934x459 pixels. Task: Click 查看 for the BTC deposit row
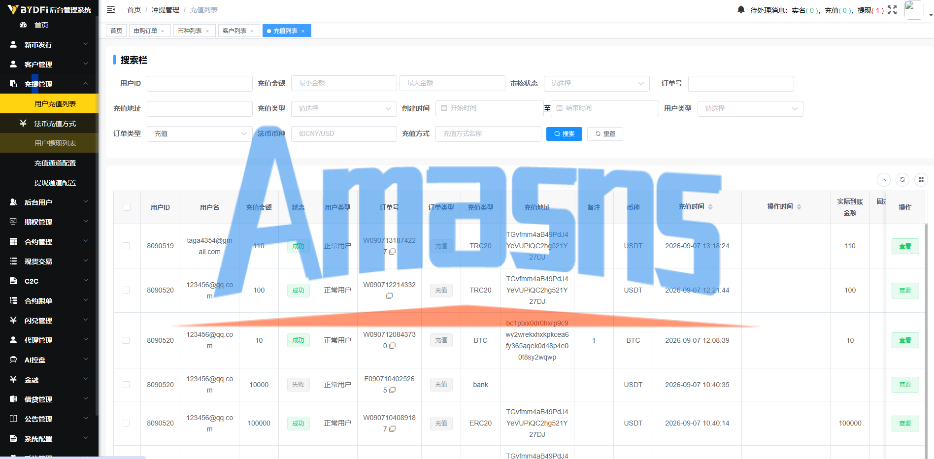[x=905, y=340]
